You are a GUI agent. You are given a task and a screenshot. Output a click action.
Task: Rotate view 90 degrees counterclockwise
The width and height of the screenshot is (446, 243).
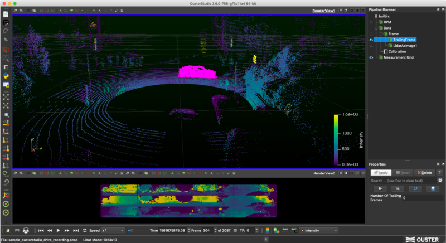pos(6,182)
